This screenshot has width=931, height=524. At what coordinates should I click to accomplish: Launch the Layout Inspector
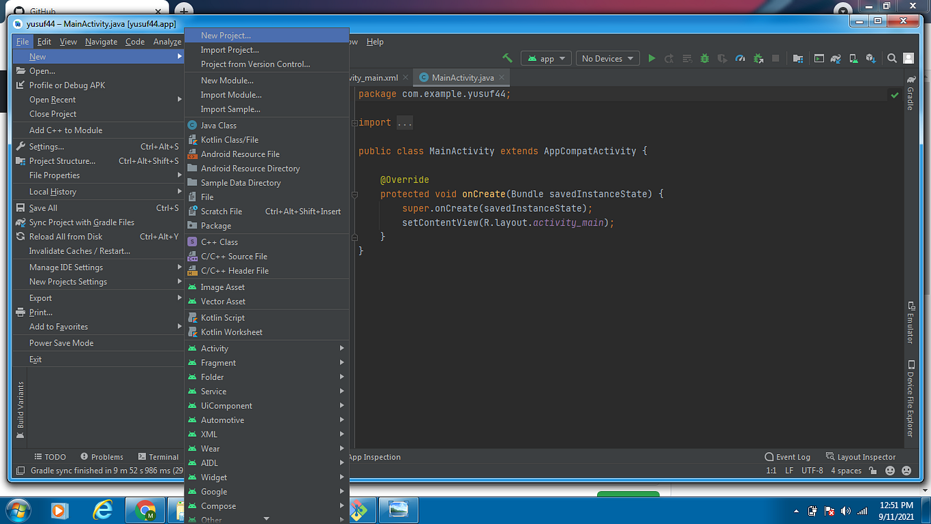(x=866, y=456)
